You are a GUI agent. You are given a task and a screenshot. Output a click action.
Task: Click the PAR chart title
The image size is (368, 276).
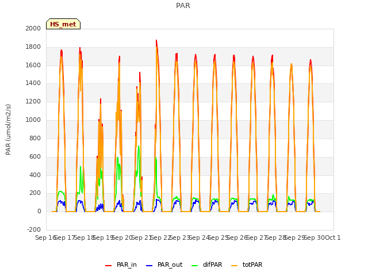pyautogui.click(x=183, y=6)
